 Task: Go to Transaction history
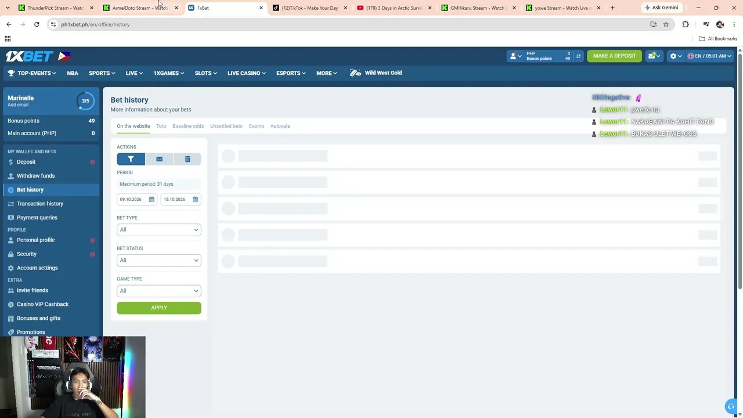pos(40,204)
